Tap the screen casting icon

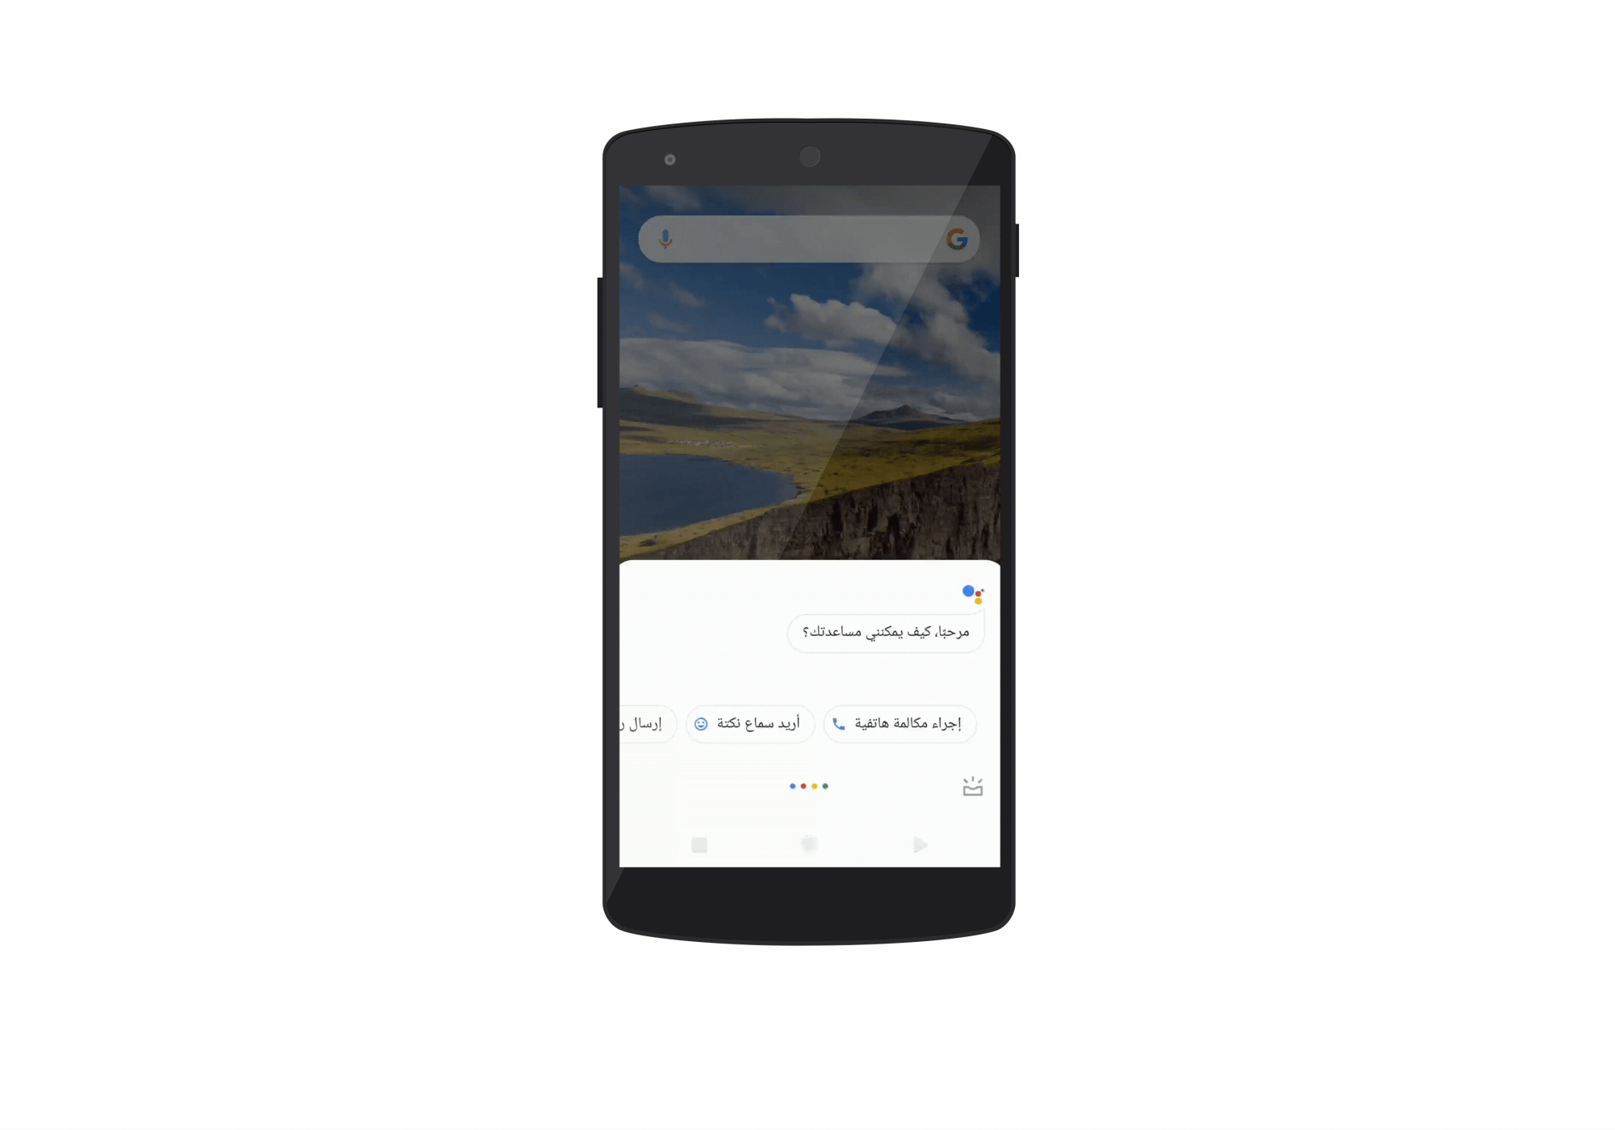coord(973,785)
